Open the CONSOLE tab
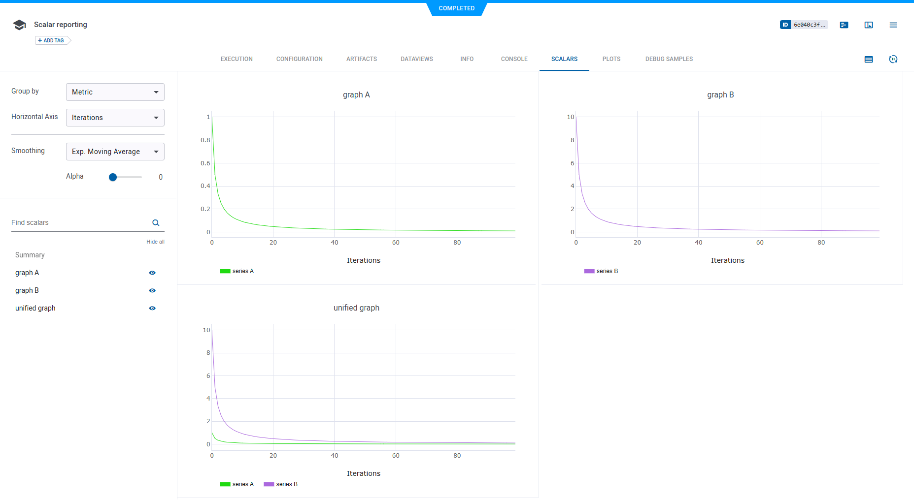 click(514, 59)
